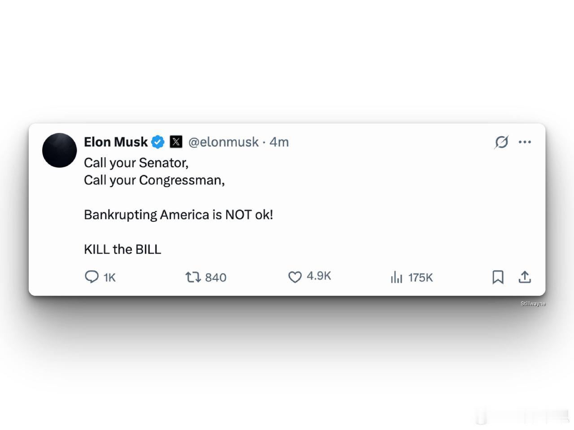
Task: Open the view analytics bar chart icon
Action: click(x=396, y=277)
